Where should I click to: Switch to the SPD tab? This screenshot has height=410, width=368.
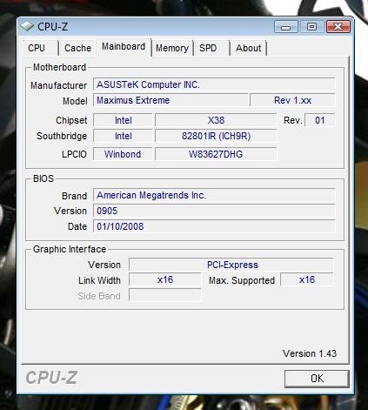211,48
